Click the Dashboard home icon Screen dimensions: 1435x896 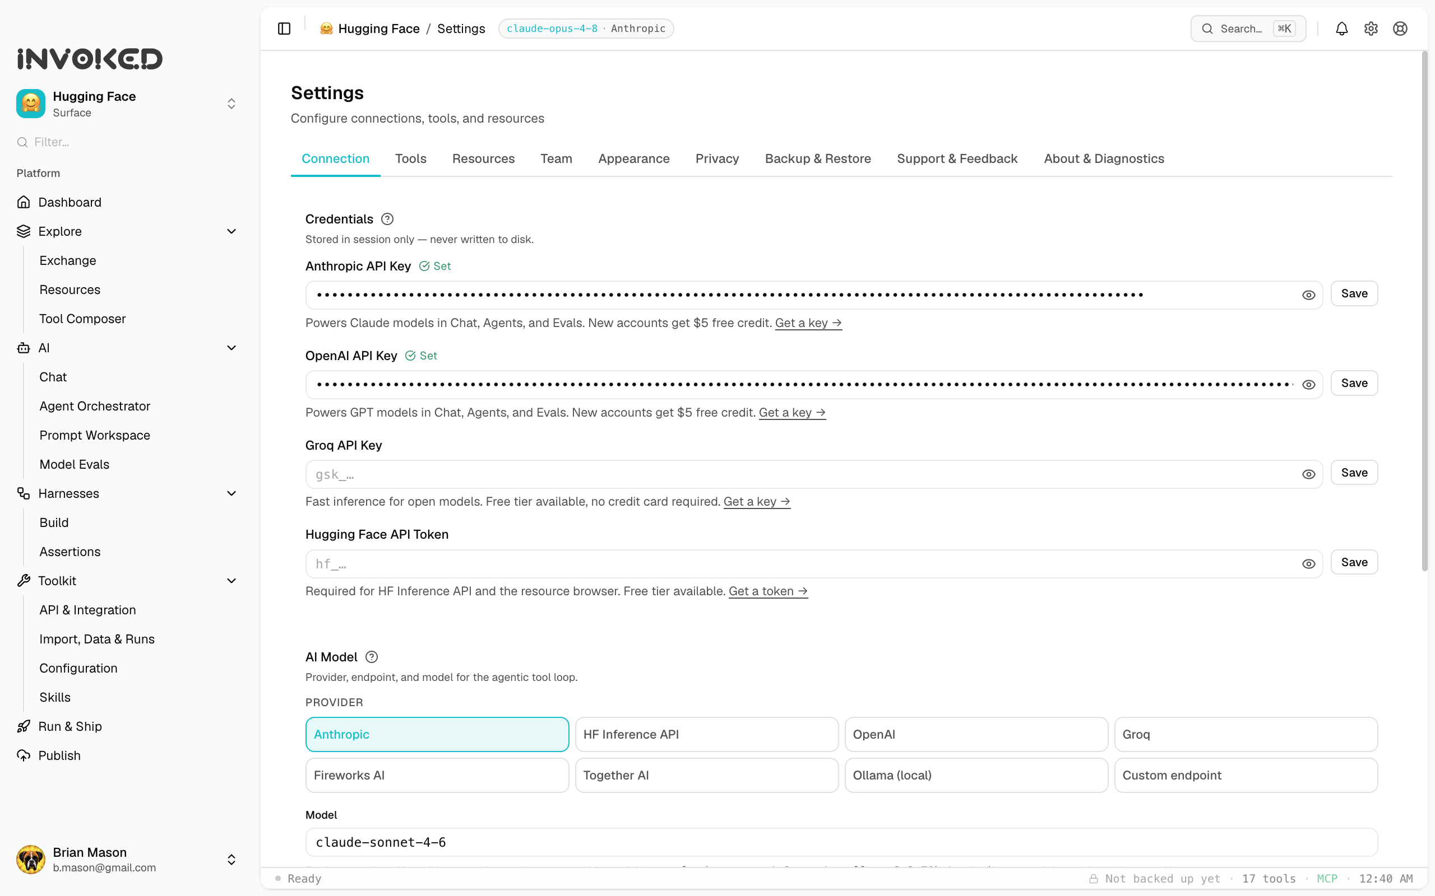[x=23, y=202]
